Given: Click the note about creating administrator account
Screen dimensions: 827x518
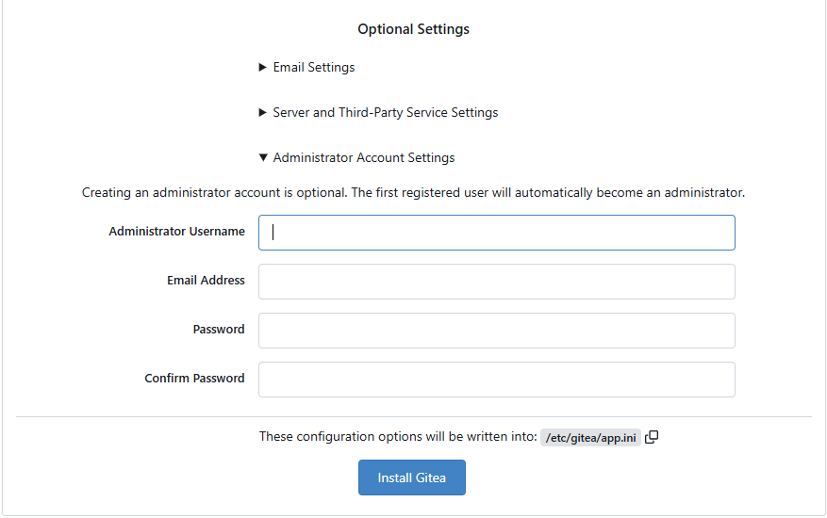Looking at the screenshot, I should pos(413,193).
